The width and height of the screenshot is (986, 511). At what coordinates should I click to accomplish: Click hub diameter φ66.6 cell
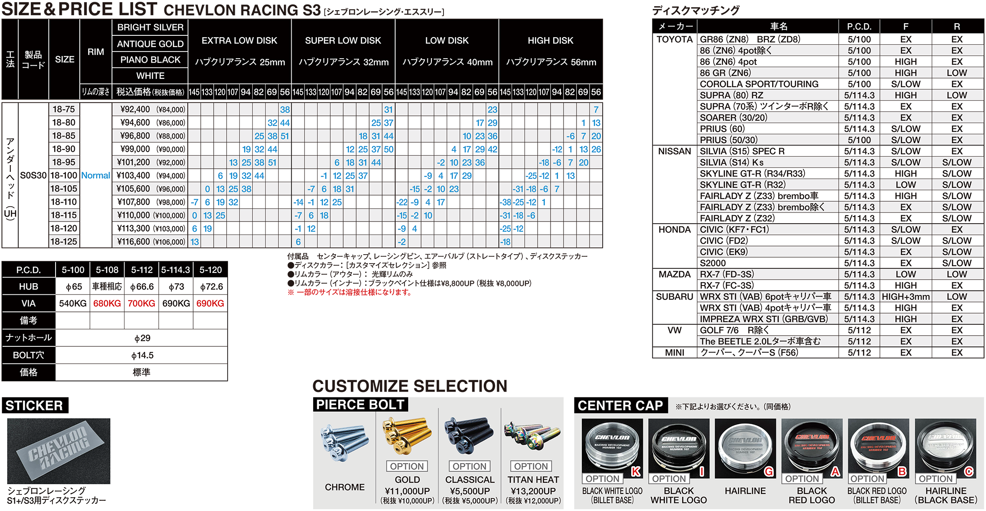[x=142, y=287]
